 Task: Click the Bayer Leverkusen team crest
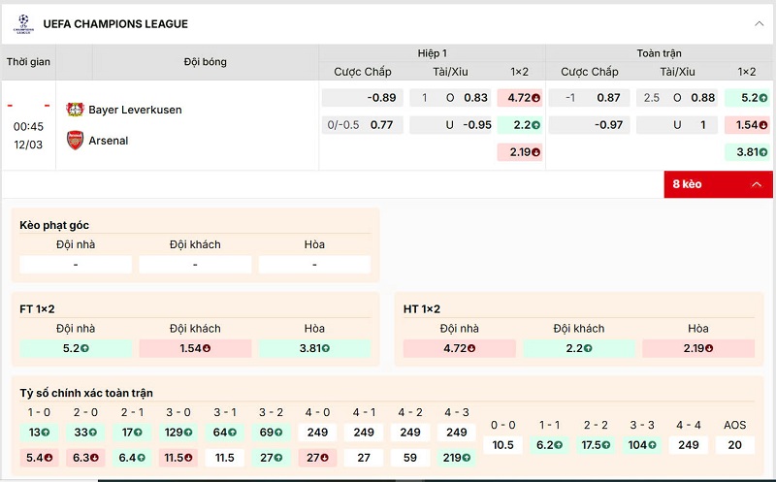[x=75, y=110]
